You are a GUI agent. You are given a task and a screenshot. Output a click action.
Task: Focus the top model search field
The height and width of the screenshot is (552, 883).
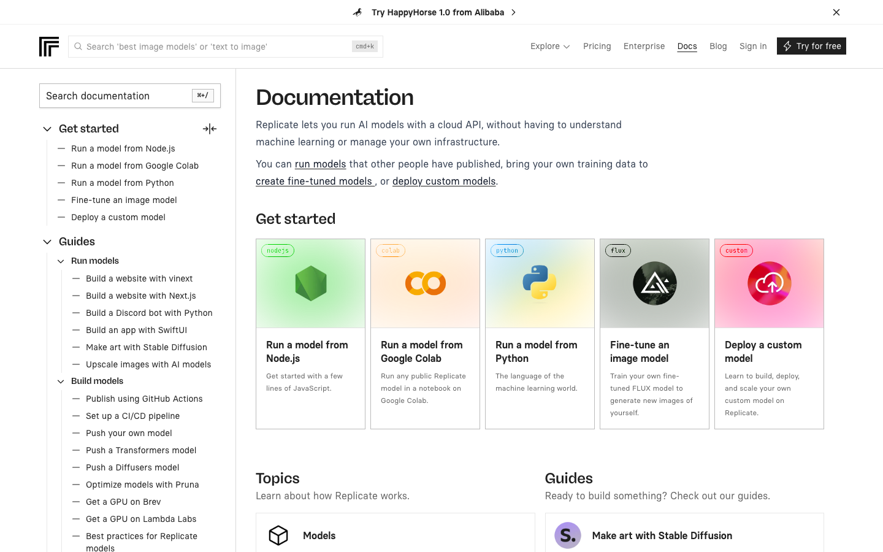[x=226, y=47]
